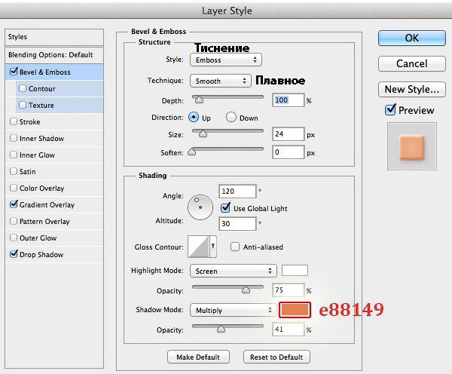Open the Gradient Overlay settings label
The width and height of the screenshot is (452, 374).
47,205
